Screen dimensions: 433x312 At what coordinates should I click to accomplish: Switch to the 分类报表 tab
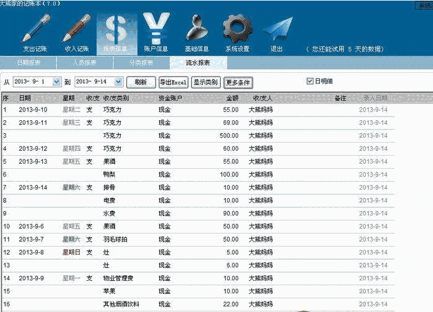click(141, 63)
